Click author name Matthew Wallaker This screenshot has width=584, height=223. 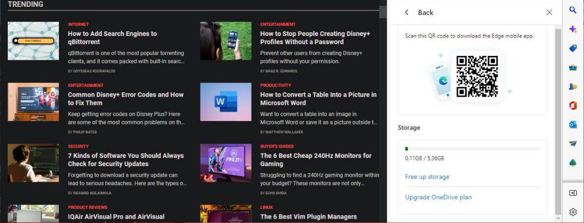click(285, 132)
